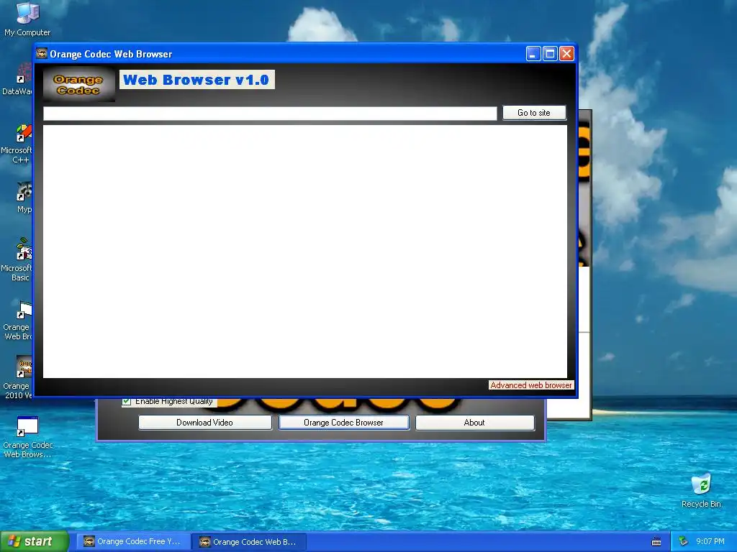This screenshot has height=552, width=737.
Task: Maximize the Orange Codec Web Browser window
Action: pos(550,54)
